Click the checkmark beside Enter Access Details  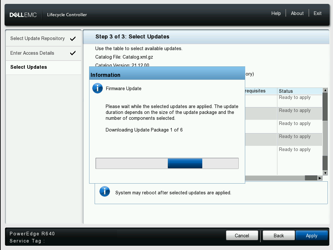73,53
